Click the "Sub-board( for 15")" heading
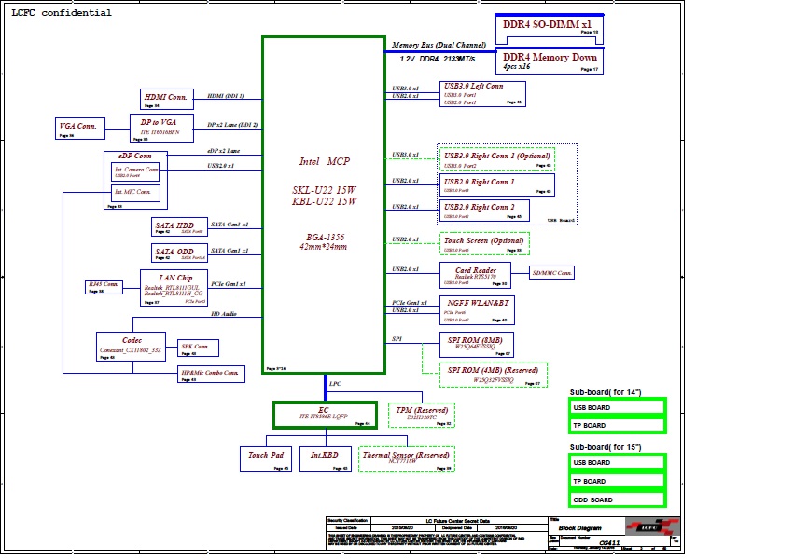This screenshot has width=794, height=560. [x=606, y=447]
